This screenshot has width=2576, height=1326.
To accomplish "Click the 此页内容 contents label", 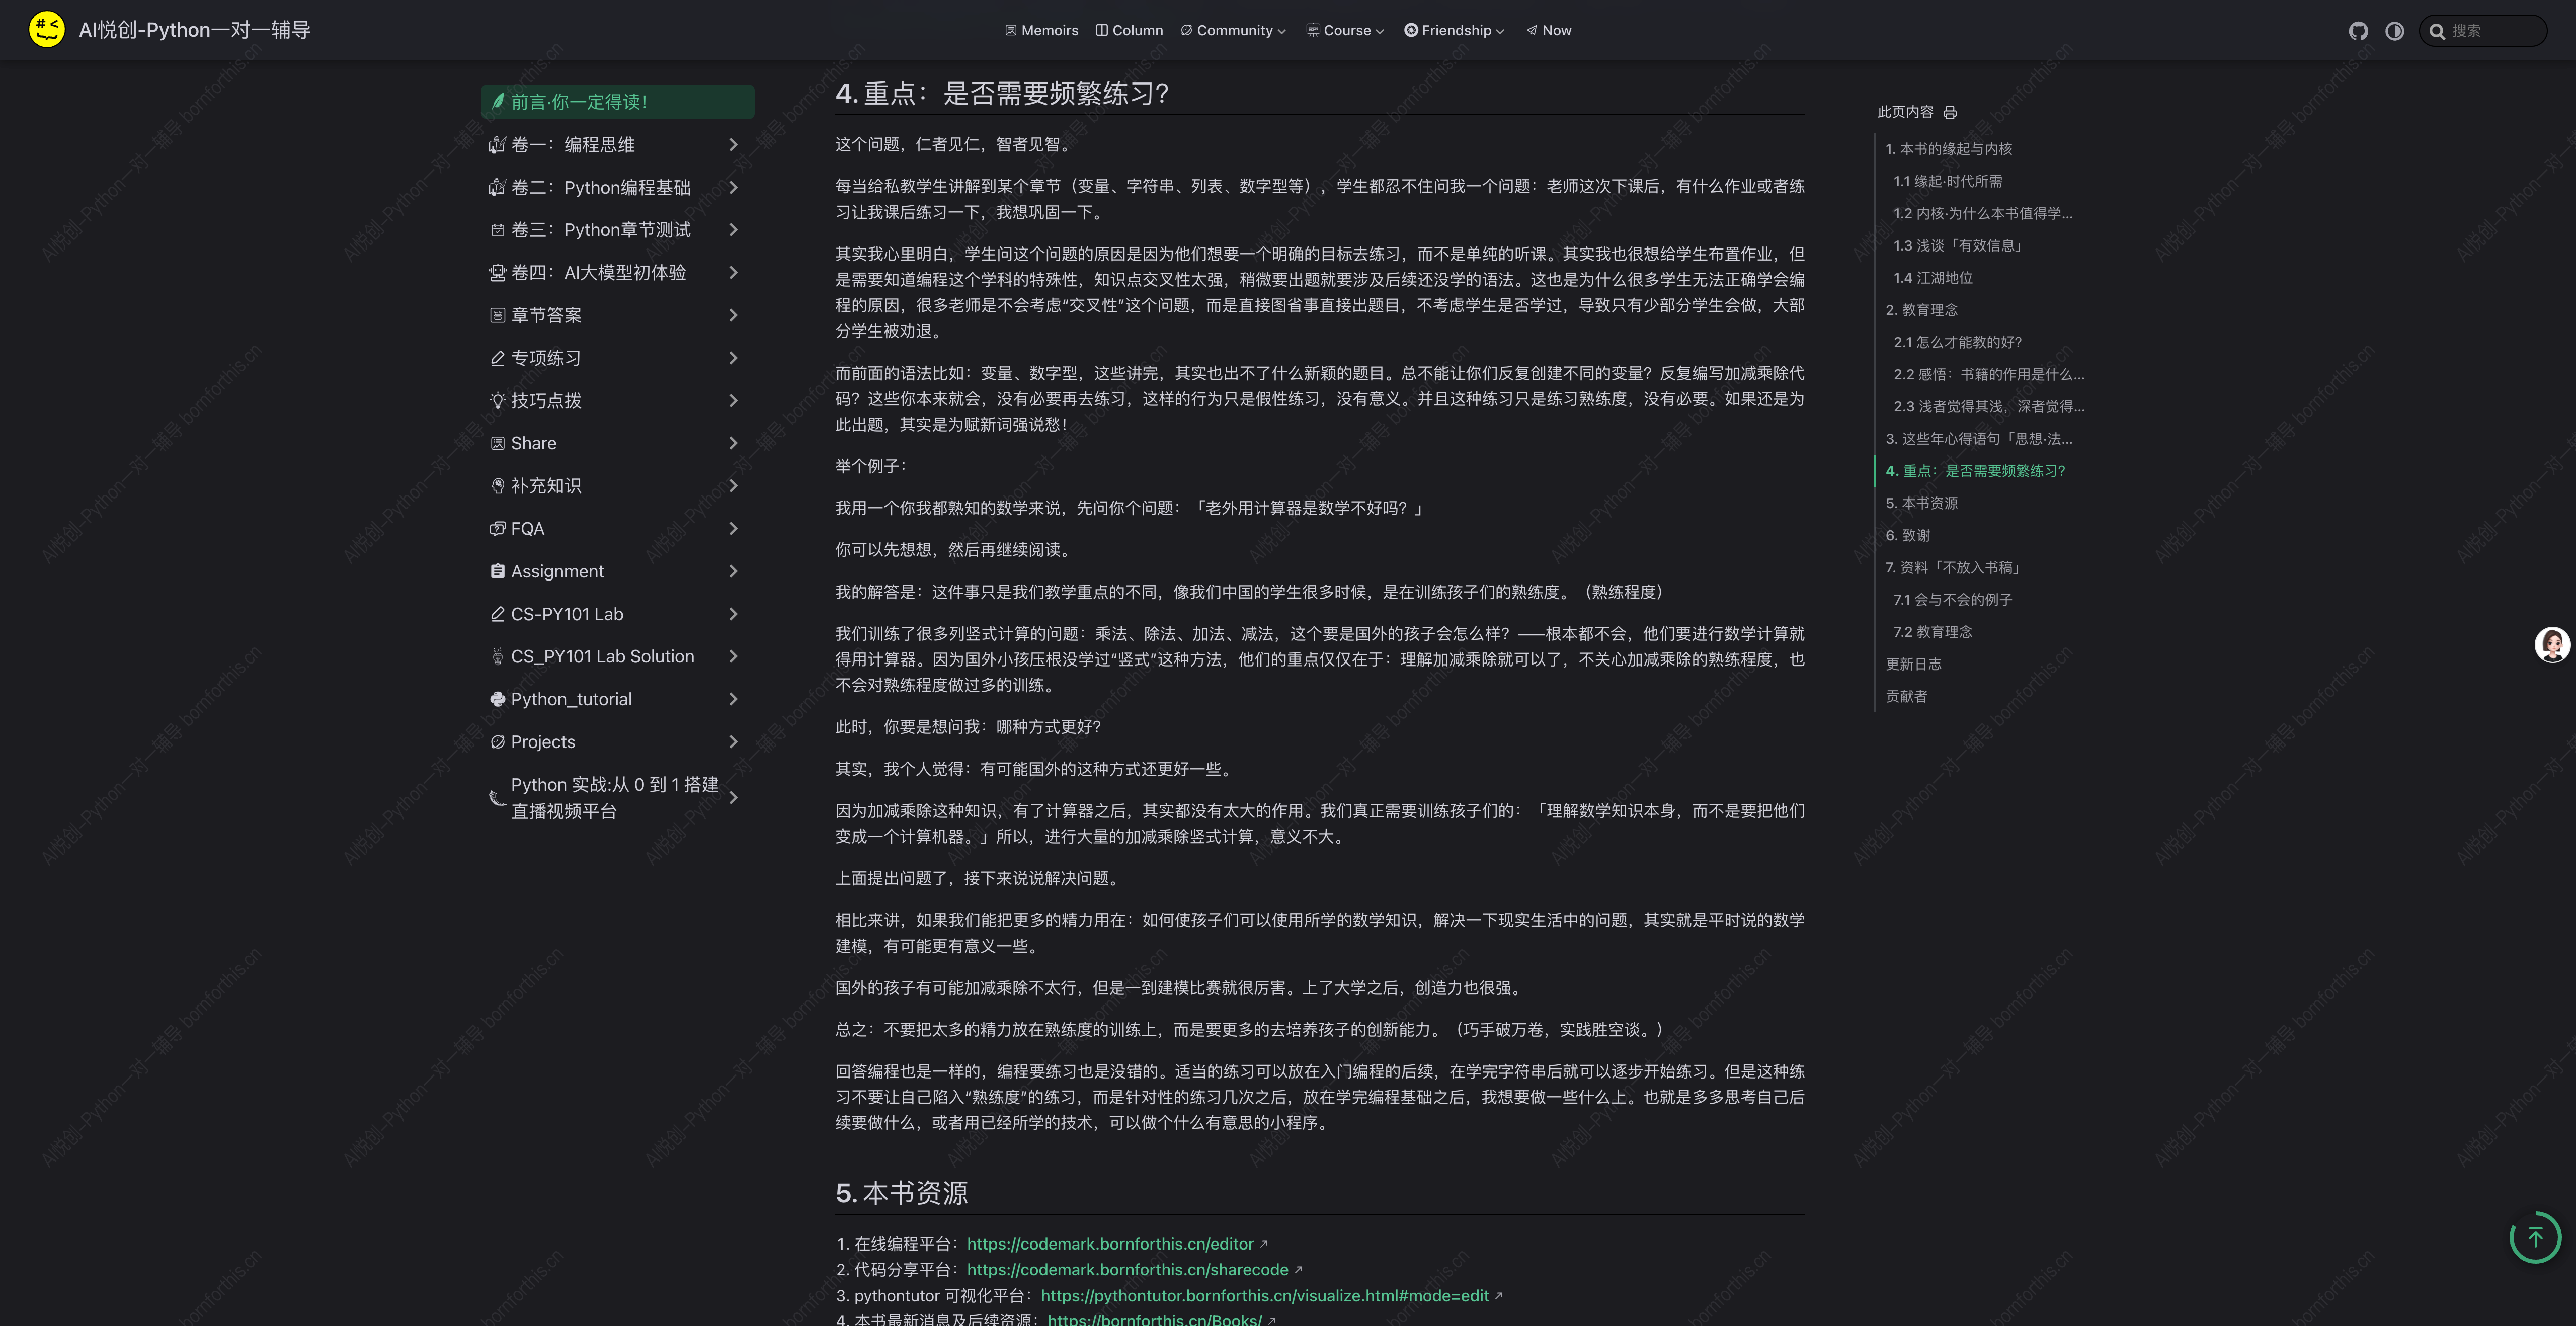I will click(1905, 112).
